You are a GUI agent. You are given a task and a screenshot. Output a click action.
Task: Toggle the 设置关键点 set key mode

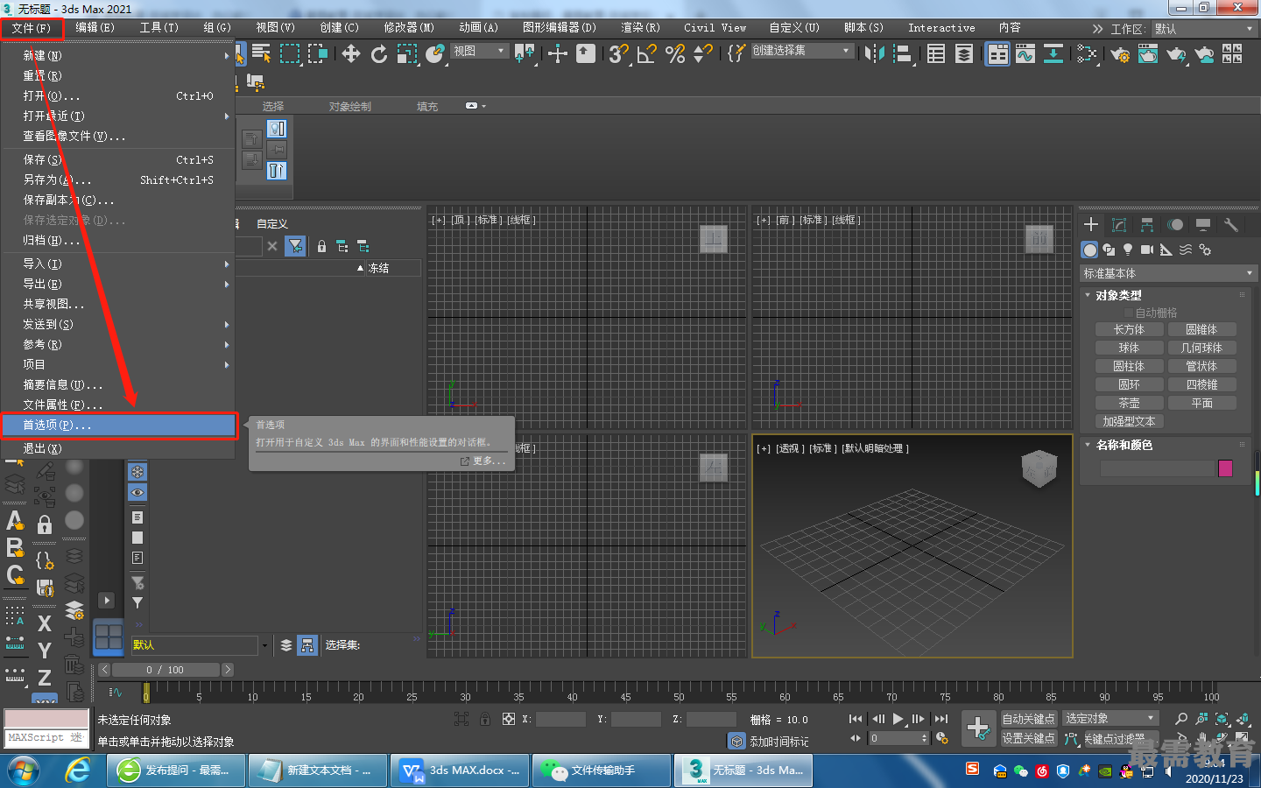(x=1029, y=739)
